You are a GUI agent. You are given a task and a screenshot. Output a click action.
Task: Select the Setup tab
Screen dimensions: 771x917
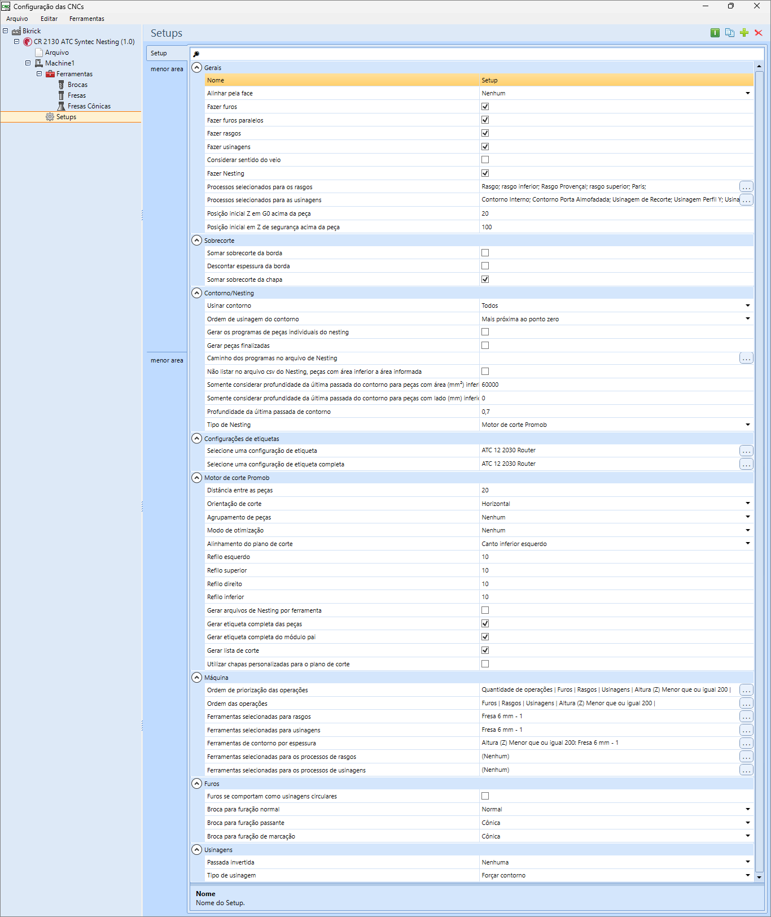(x=166, y=53)
